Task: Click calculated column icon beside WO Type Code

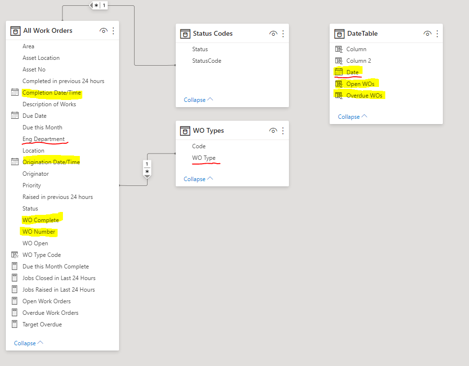Action: (x=15, y=255)
